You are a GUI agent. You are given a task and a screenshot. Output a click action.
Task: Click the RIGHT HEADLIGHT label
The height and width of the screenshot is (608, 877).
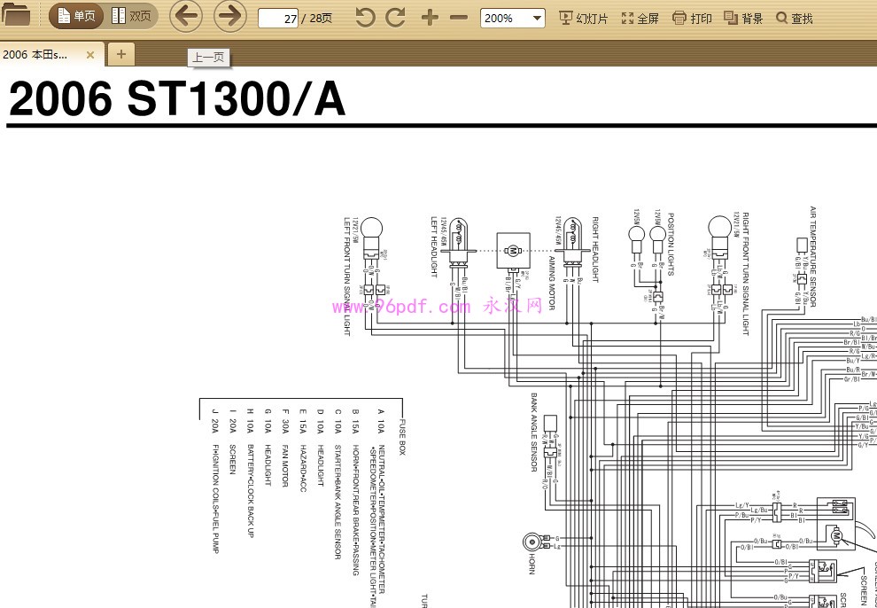click(595, 249)
